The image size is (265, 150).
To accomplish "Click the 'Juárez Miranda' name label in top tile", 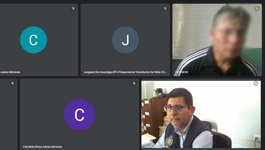I will 10,72.
